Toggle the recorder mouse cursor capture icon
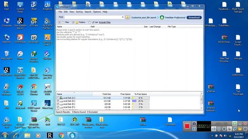 coord(229,129)
